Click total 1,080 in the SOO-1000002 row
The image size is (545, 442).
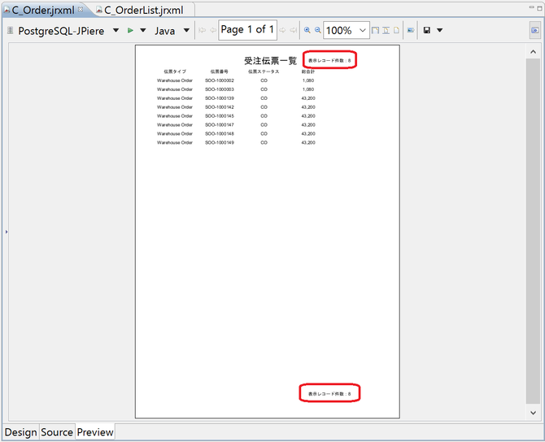(308, 80)
